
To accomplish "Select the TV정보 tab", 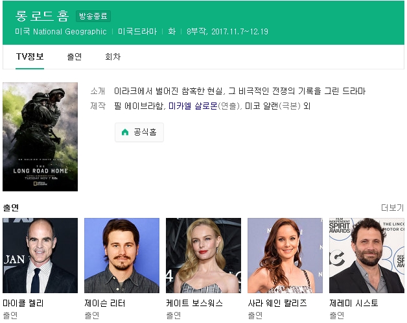I will pos(30,56).
